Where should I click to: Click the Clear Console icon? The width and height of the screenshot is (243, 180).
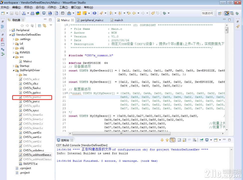(x=195, y=140)
